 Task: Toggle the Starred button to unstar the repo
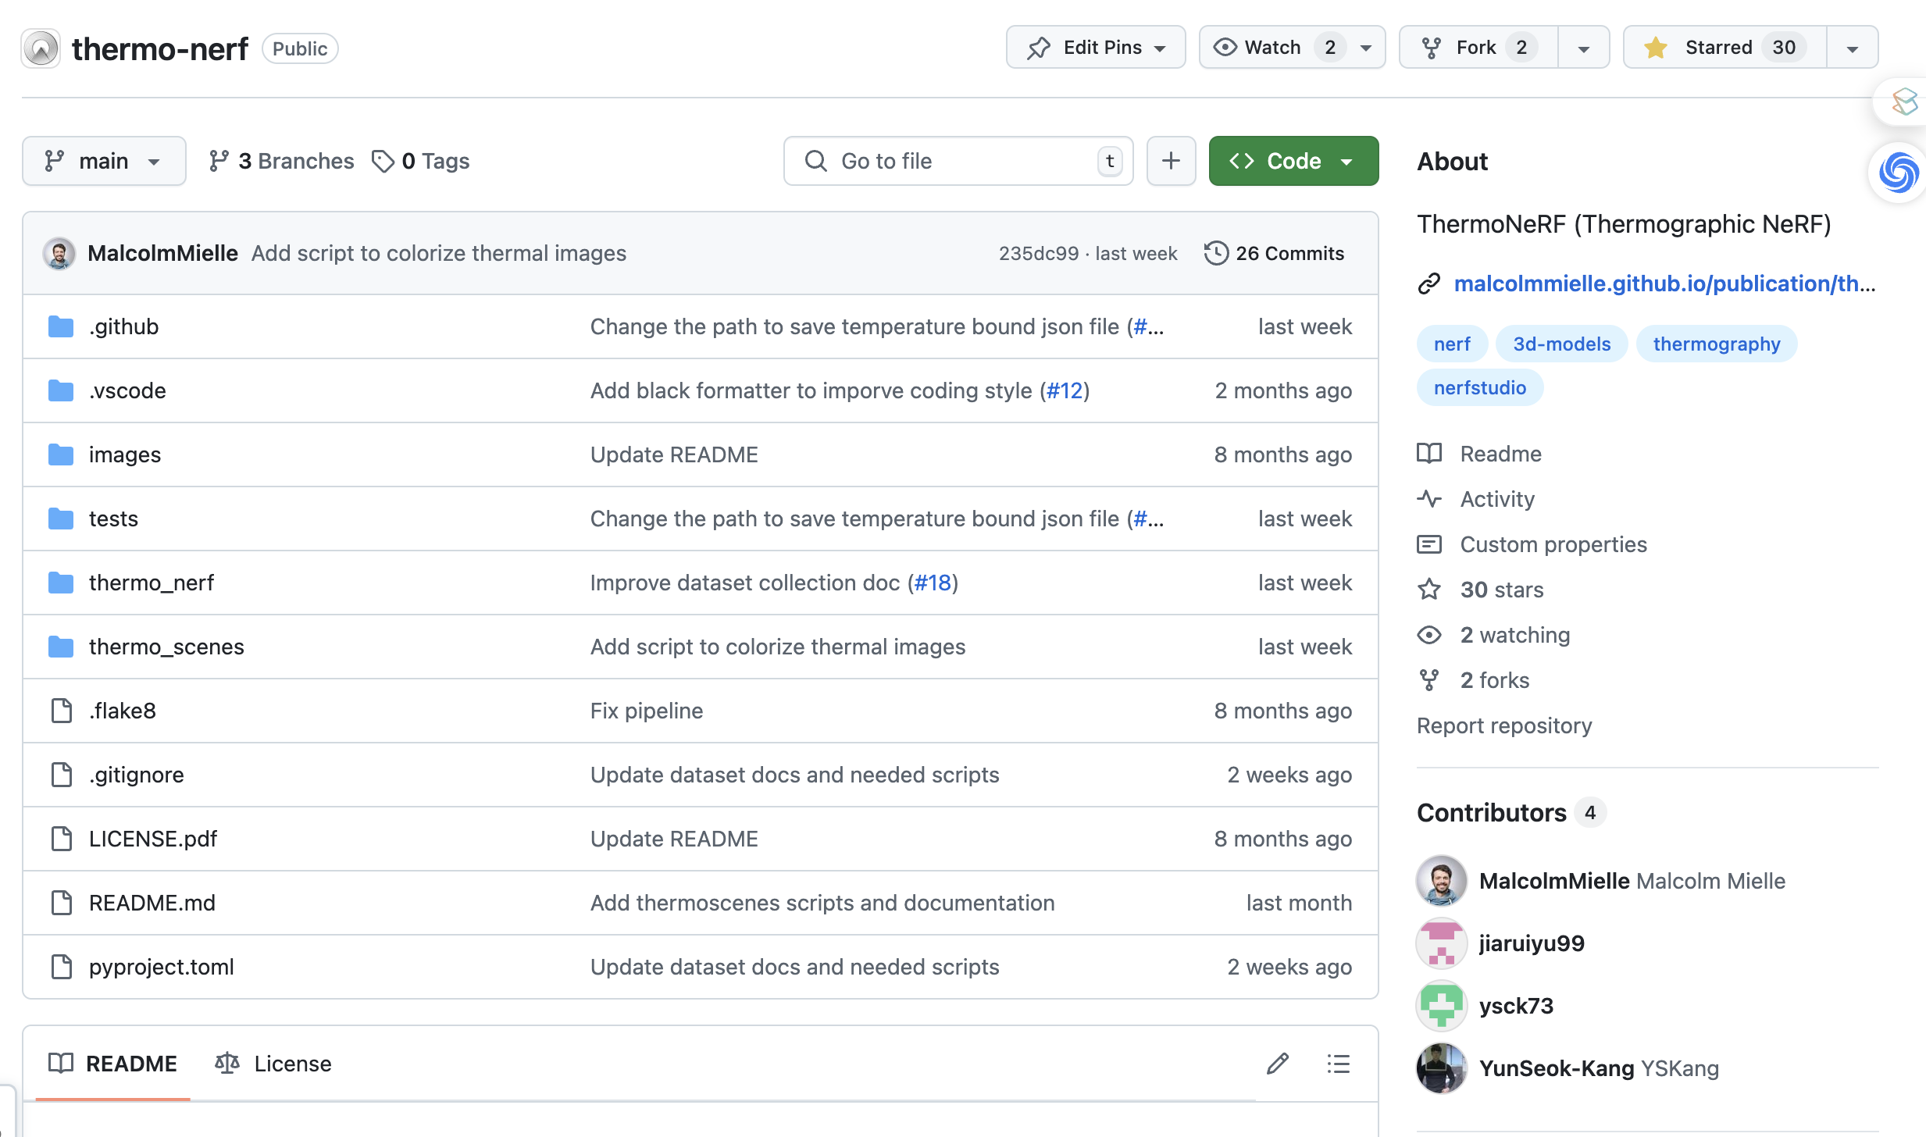click(x=1725, y=48)
